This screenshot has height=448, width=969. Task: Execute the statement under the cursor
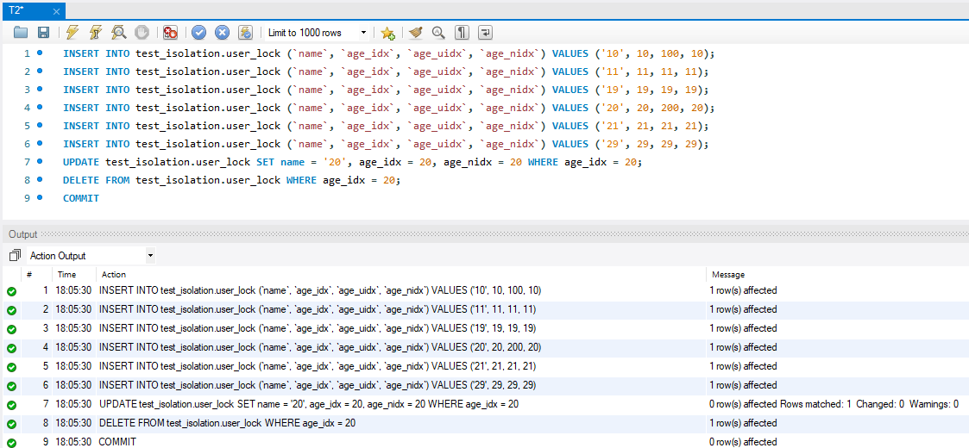[x=96, y=32]
